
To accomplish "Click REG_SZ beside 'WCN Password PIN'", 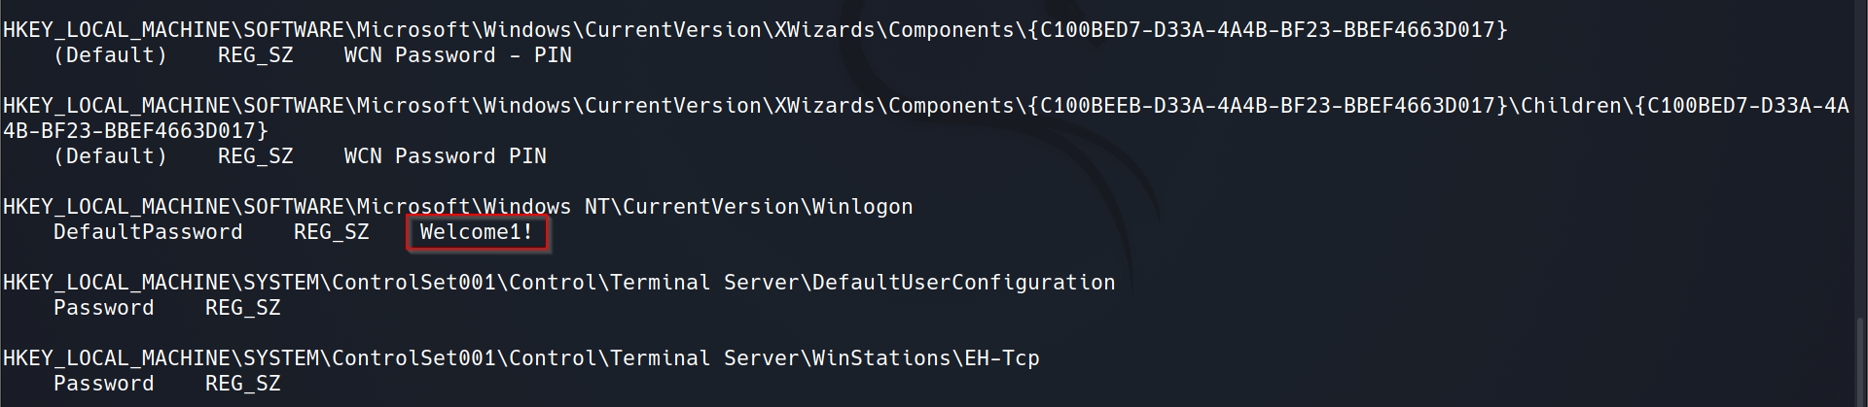I will (x=255, y=156).
